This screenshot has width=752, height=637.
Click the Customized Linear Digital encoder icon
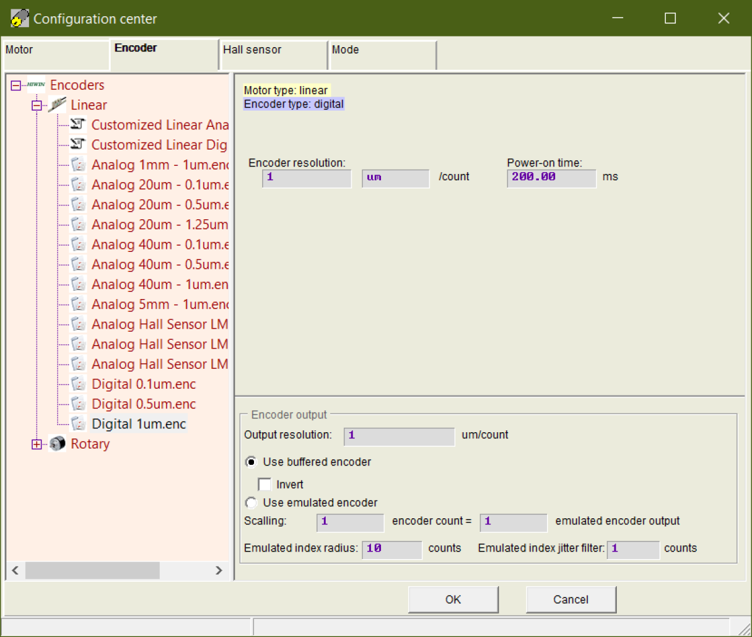pyautogui.click(x=78, y=144)
